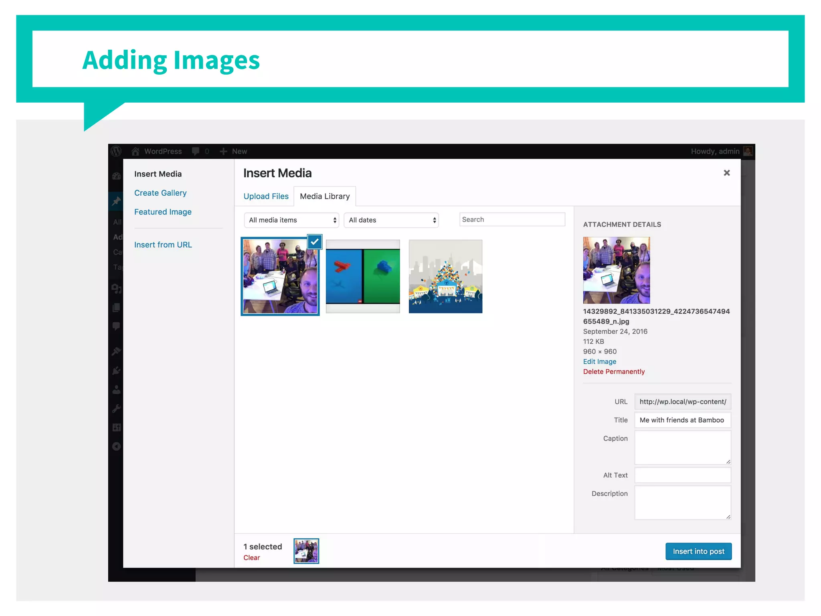Choose Insert from URL in left menu

[x=163, y=245]
